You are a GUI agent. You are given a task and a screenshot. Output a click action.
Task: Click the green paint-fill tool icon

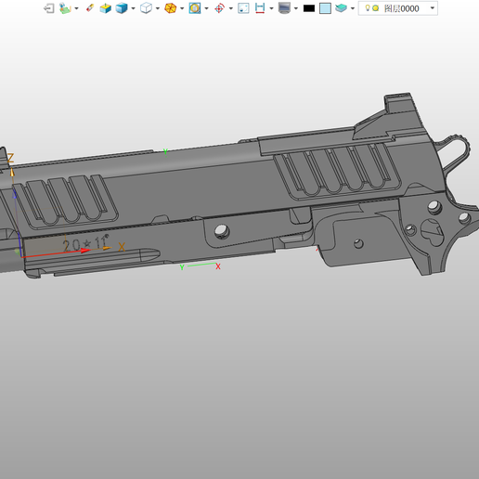pos(65,8)
